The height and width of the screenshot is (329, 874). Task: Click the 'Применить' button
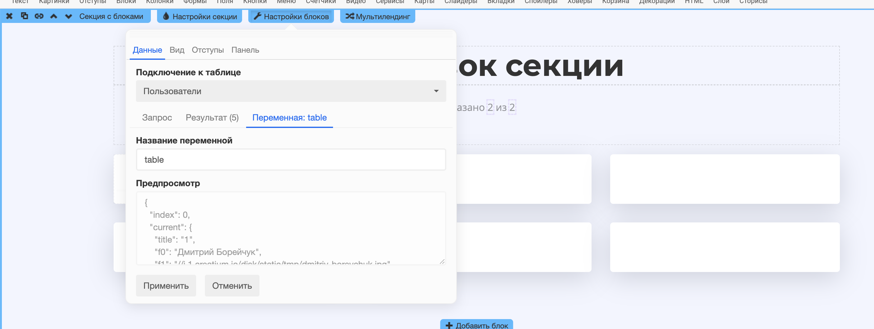[x=166, y=286]
